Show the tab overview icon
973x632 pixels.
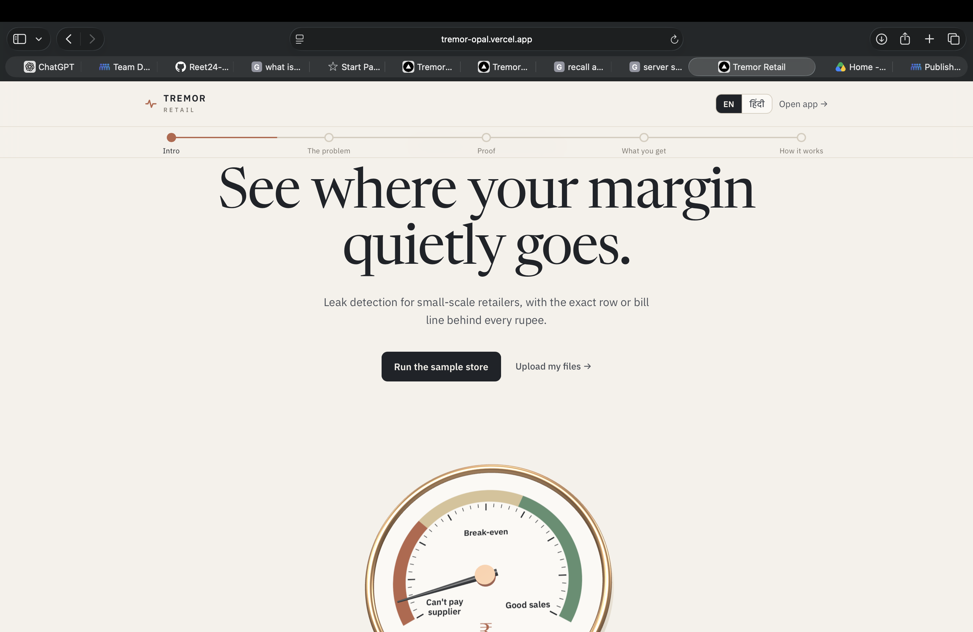953,39
